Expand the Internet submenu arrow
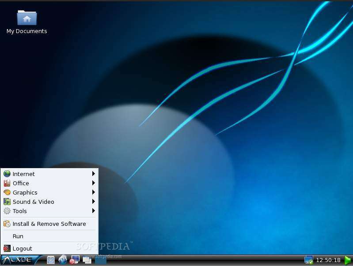353x266 pixels. pos(94,174)
